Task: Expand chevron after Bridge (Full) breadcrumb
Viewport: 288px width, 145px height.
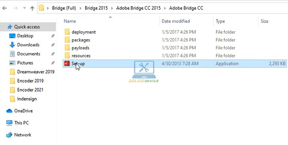Action: 80,8
